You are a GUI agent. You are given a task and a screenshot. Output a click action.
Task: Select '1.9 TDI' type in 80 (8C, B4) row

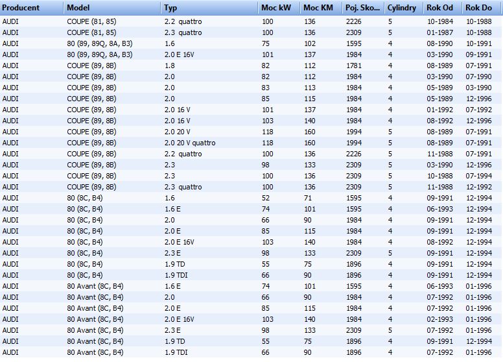[176, 275]
